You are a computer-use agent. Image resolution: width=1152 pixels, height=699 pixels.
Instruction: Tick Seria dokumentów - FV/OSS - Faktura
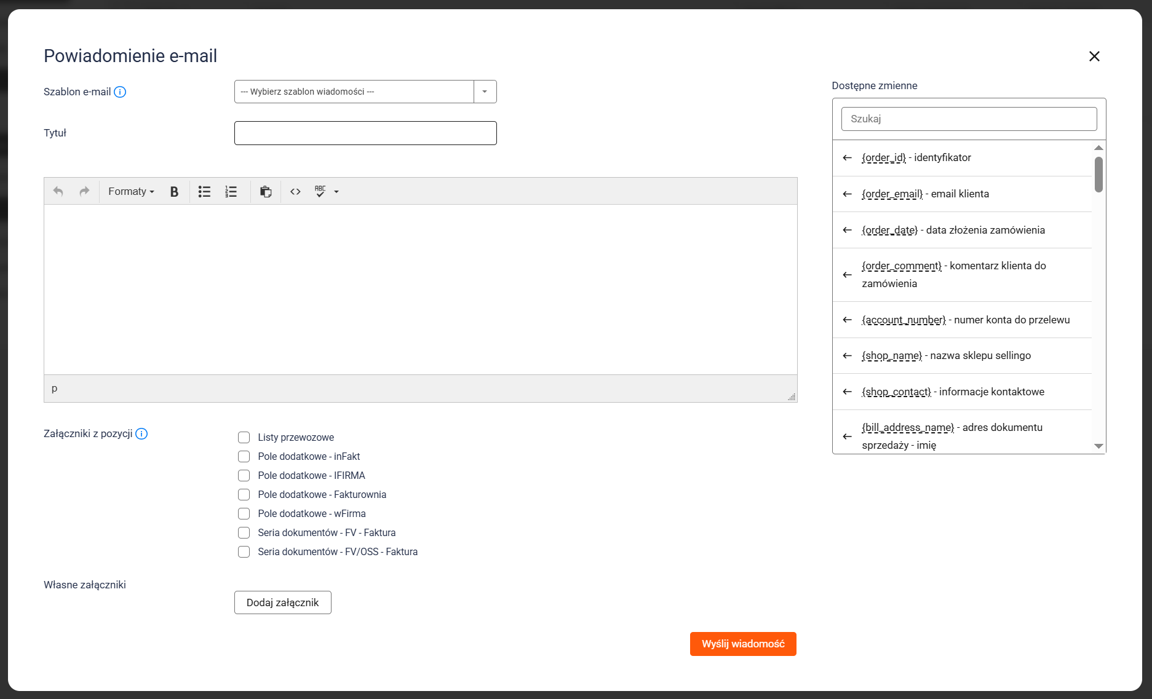(244, 552)
